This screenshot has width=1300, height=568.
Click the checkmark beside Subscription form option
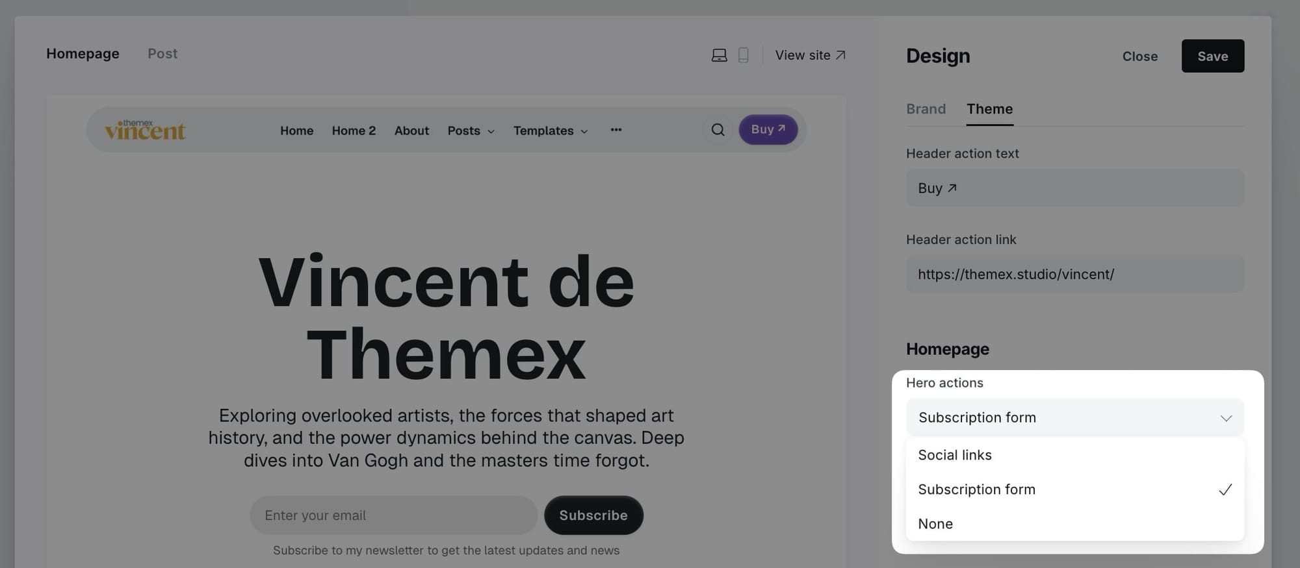(1225, 489)
